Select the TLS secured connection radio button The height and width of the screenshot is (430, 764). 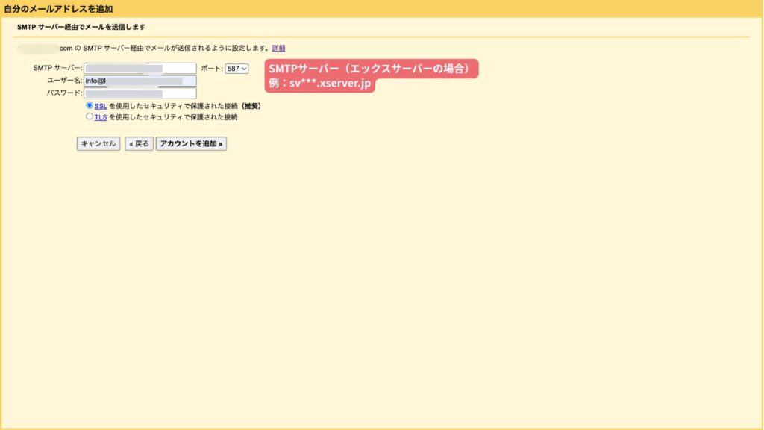[90, 116]
